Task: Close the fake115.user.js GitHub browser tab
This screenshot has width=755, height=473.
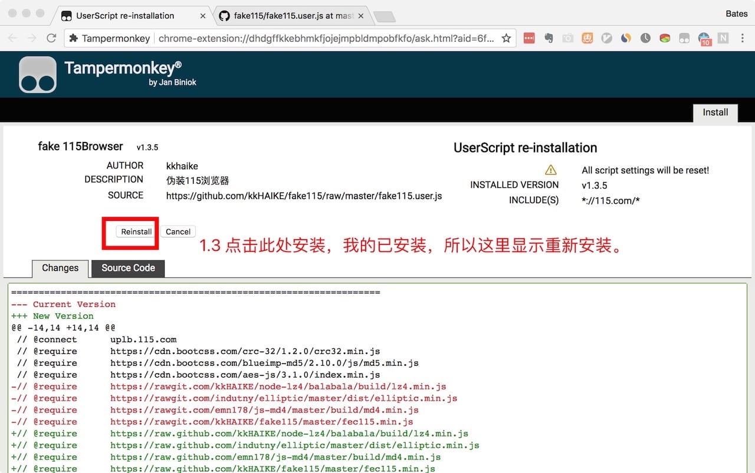Action: pos(361,16)
